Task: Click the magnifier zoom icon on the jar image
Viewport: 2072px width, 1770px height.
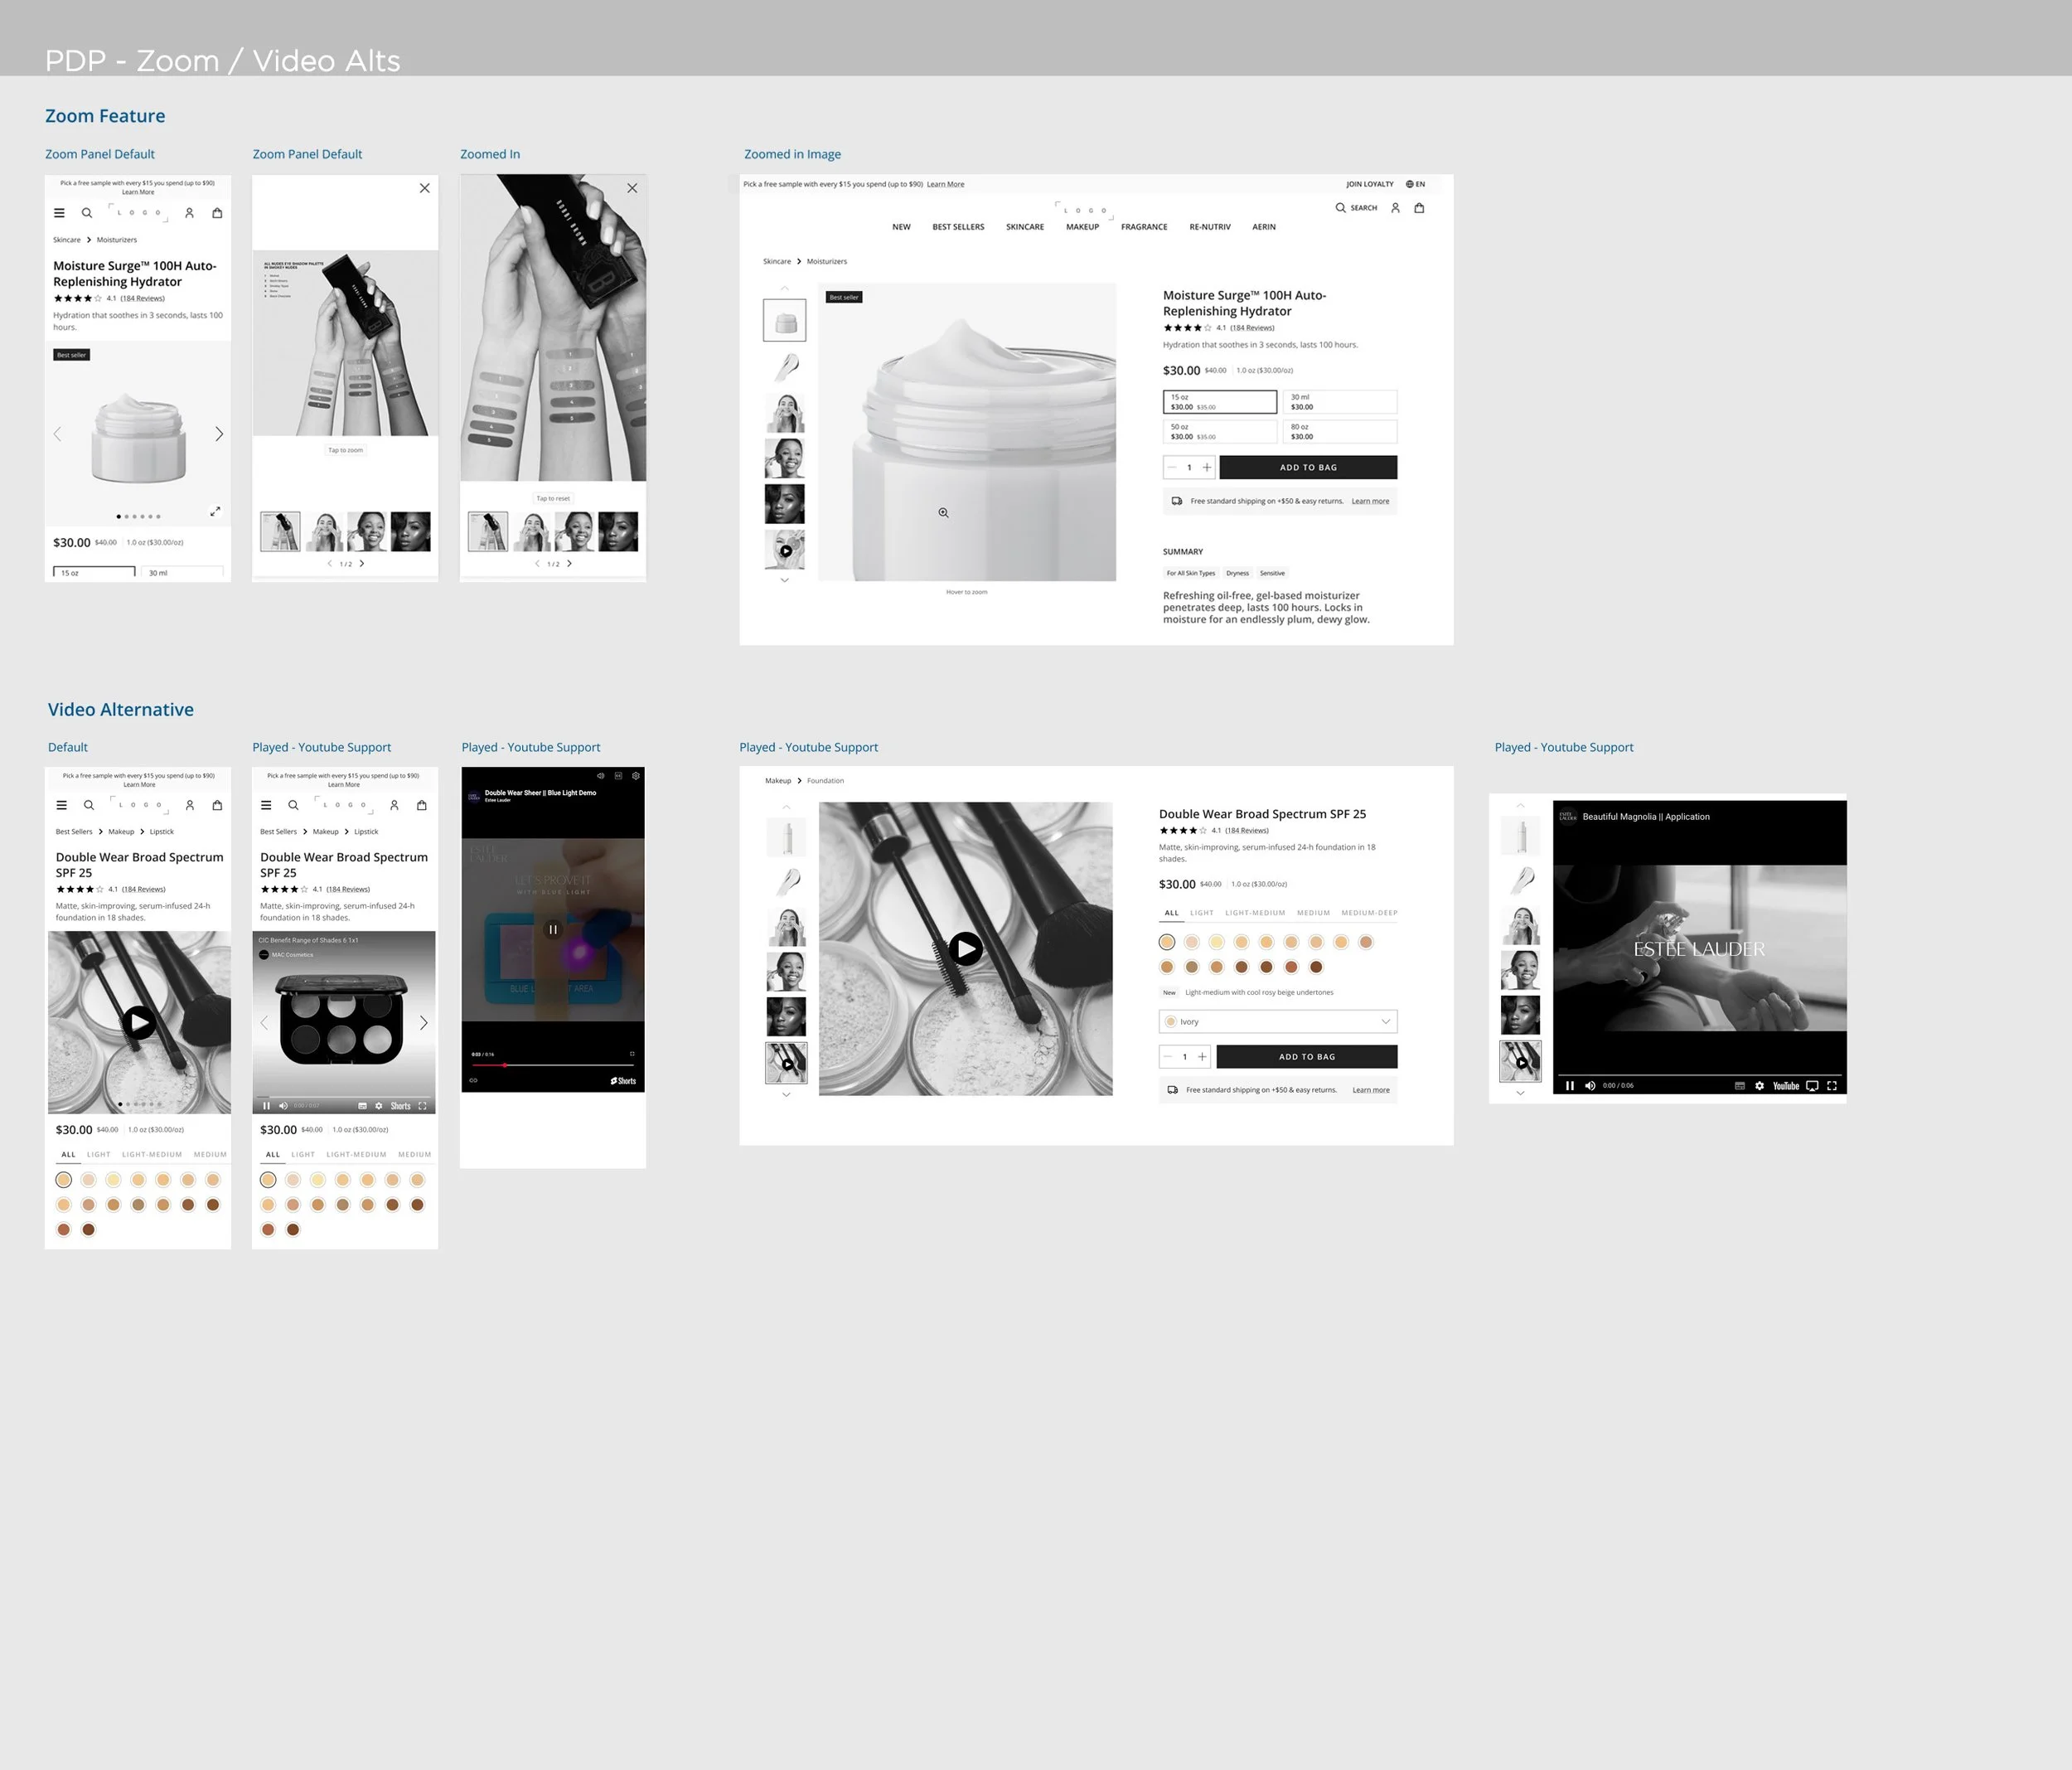Action: (943, 512)
